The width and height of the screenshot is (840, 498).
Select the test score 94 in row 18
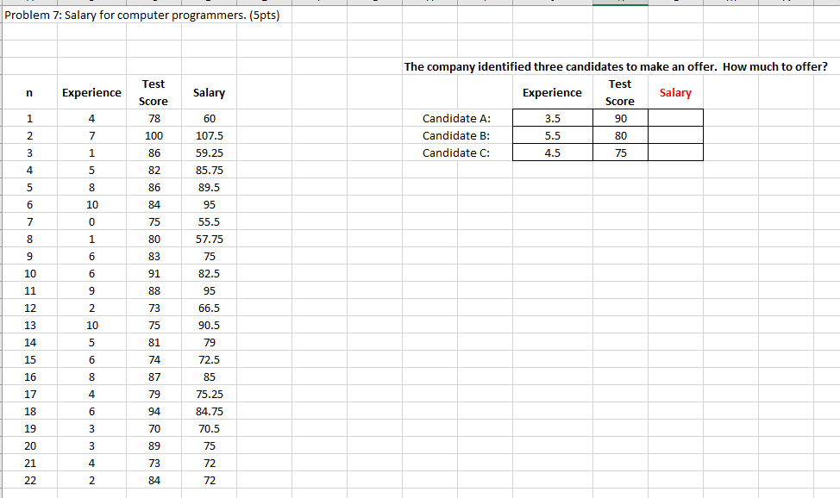[x=154, y=411]
